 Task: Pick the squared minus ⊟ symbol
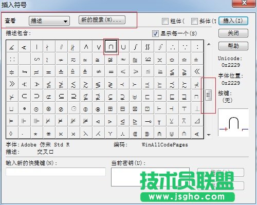[123, 108]
